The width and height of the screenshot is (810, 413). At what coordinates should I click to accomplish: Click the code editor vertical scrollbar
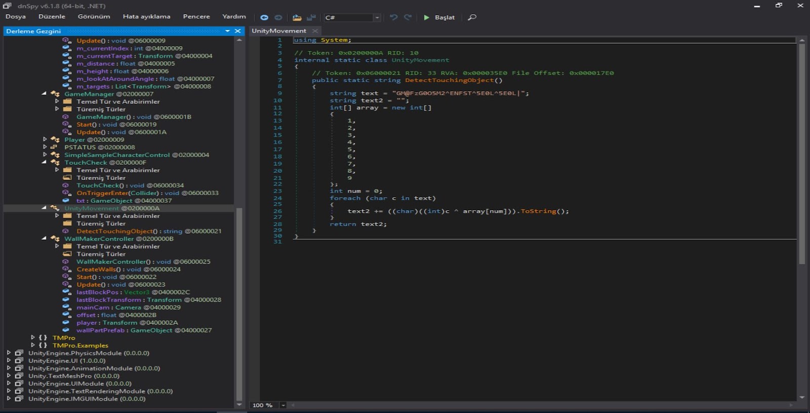pos(802,155)
